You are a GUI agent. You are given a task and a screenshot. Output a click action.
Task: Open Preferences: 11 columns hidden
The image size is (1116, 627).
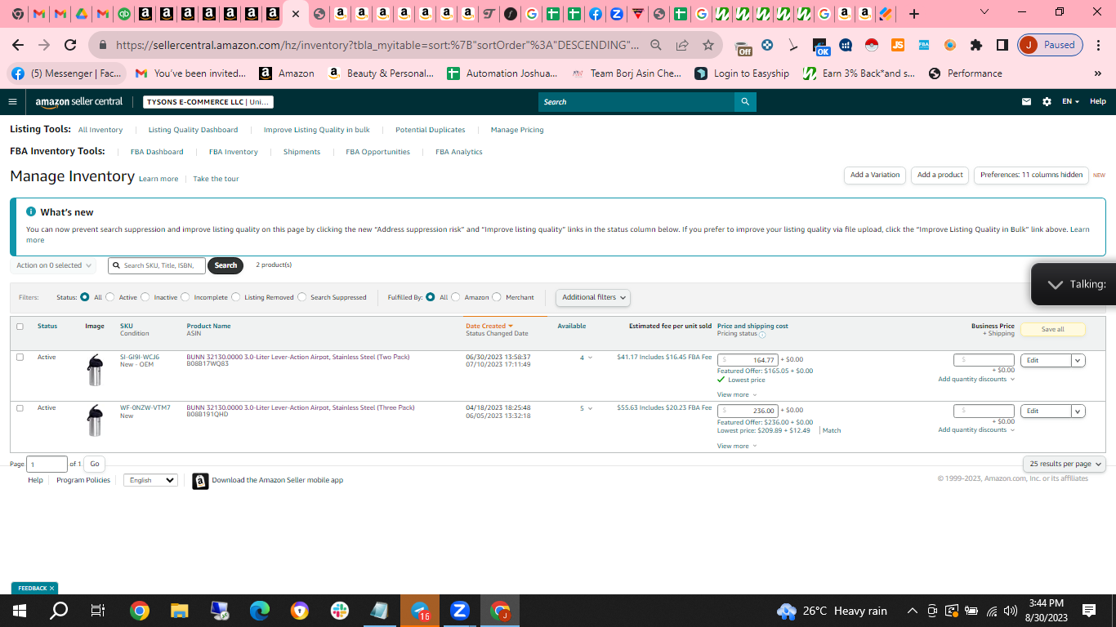point(1031,175)
